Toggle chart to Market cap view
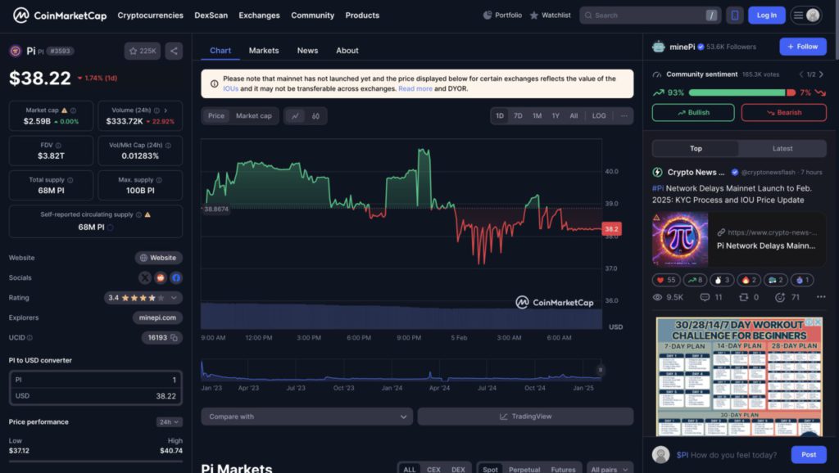The width and height of the screenshot is (839, 473). [254, 116]
